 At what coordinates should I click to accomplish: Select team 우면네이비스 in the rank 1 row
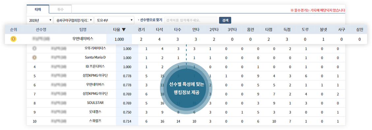coord(83,39)
